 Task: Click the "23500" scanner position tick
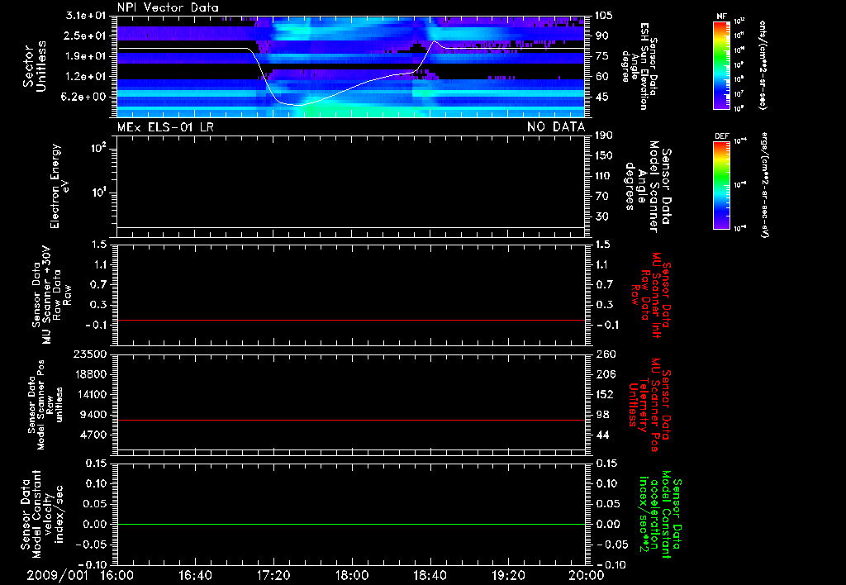click(x=90, y=354)
